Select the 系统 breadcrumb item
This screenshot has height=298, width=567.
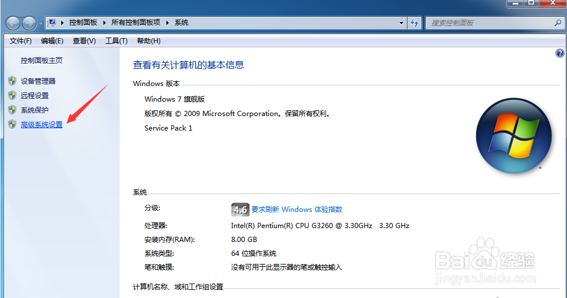pyautogui.click(x=181, y=23)
